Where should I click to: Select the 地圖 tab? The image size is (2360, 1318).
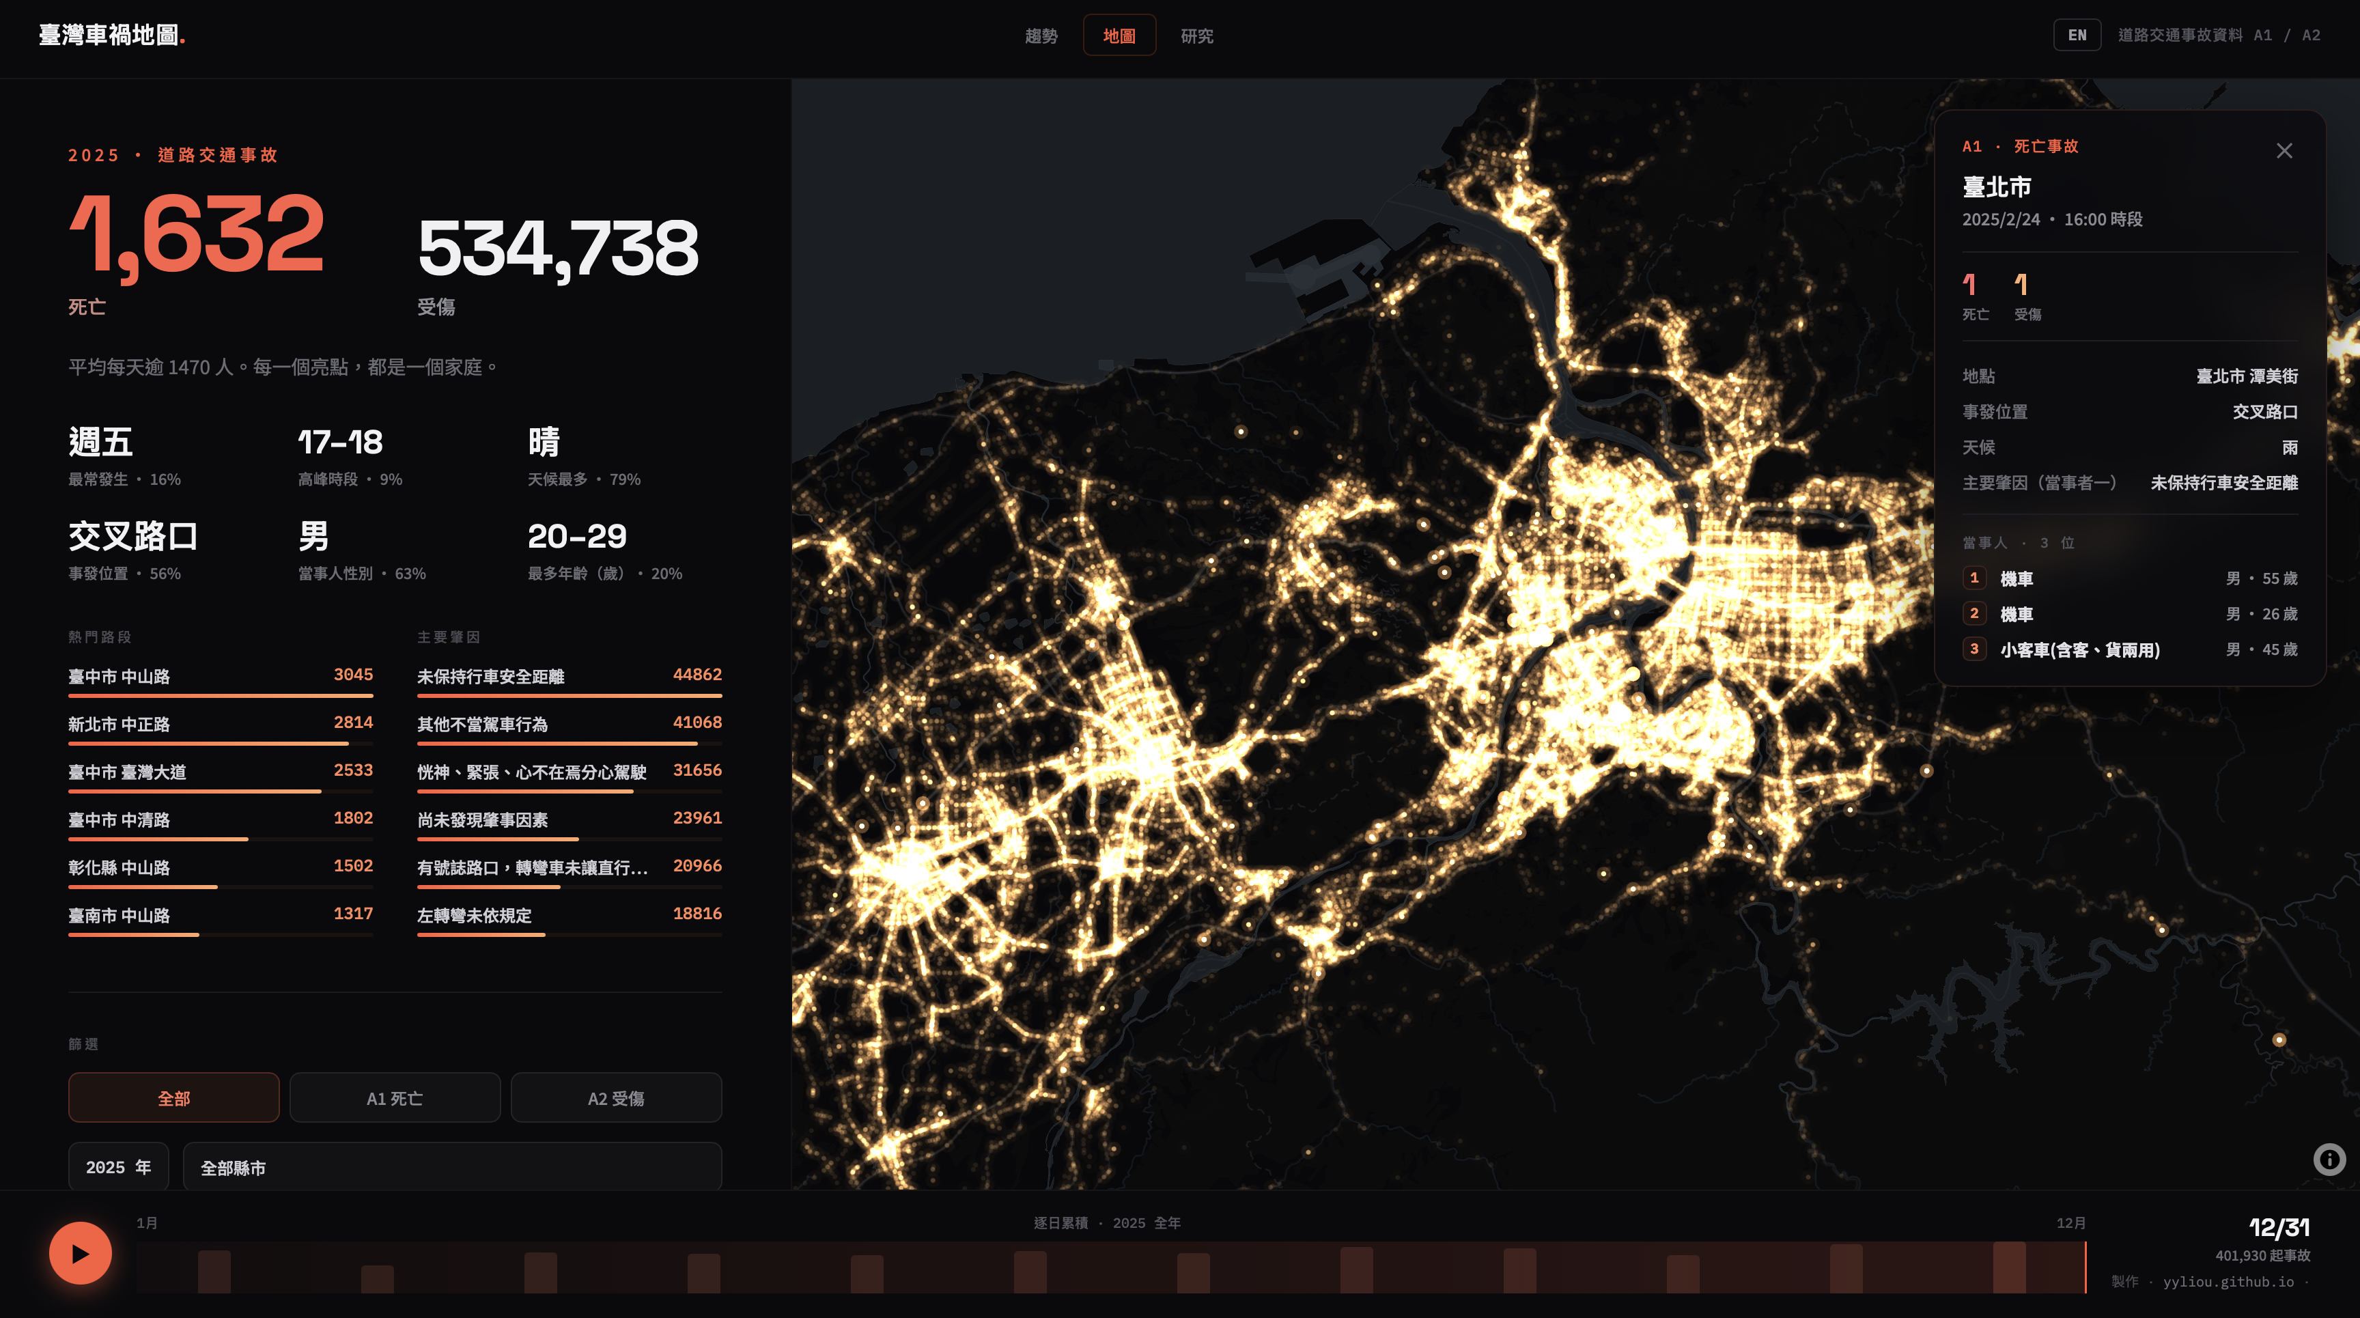pyautogui.click(x=1119, y=36)
